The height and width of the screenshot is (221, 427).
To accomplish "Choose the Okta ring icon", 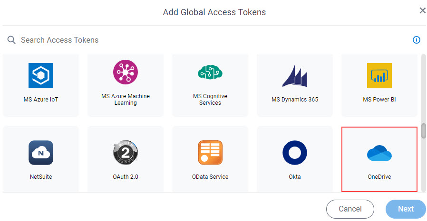I will click(x=295, y=153).
